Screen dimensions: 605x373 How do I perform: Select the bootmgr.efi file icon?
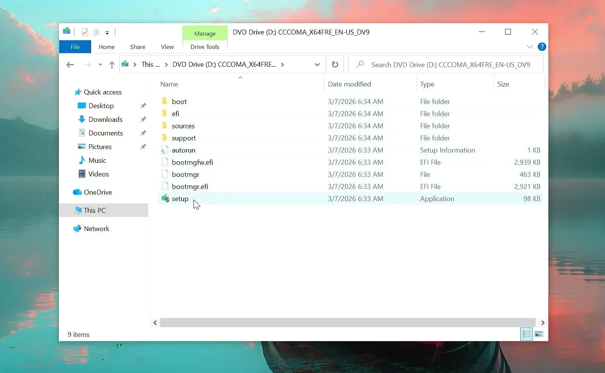[165, 186]
